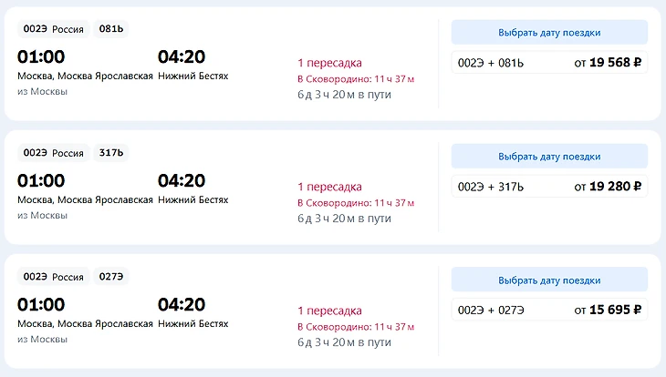Select the 002Э + 317Ь price option

point(549,187)
